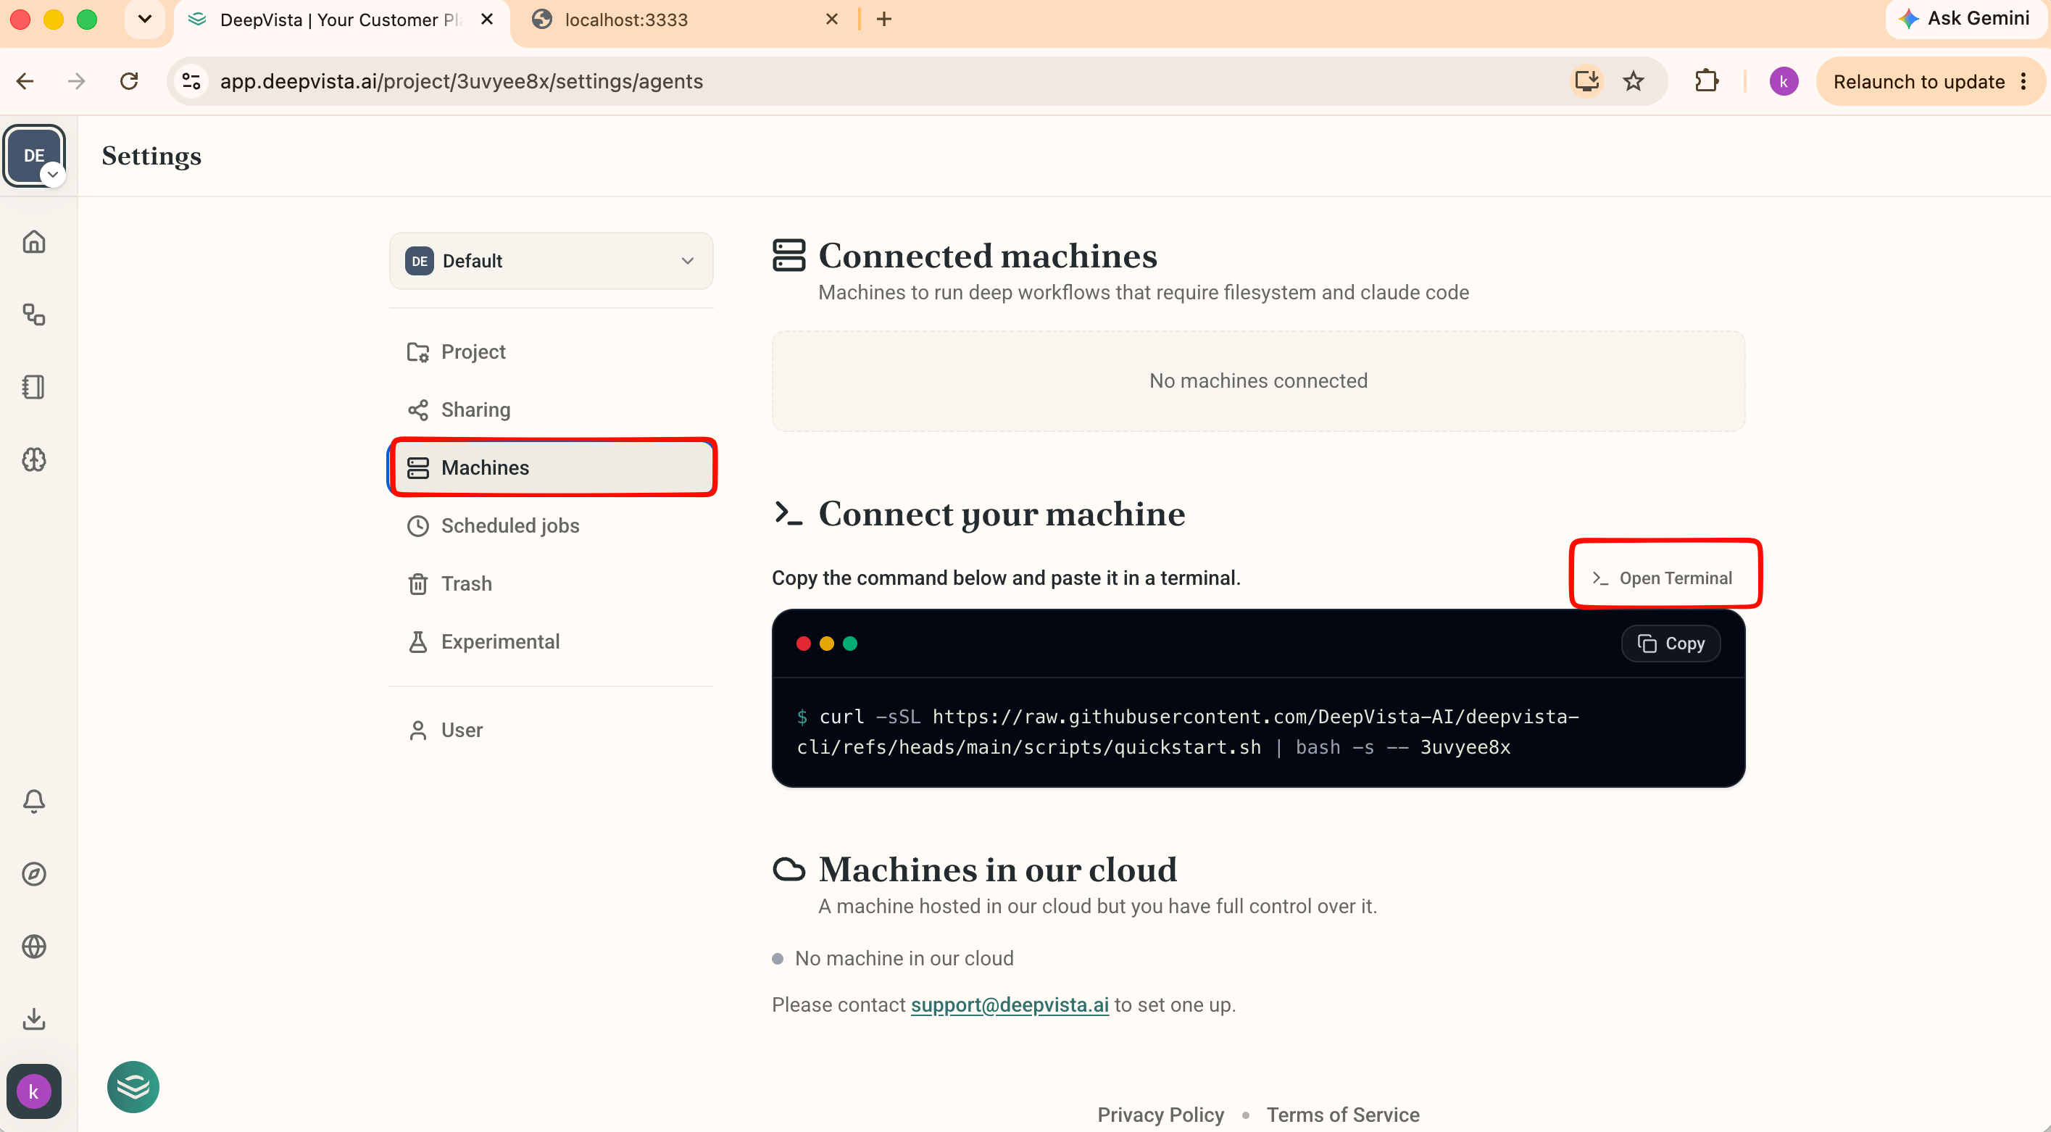Copy the curl quickstart command
Screen dimensions: 2051x1132
pos(1671,644)
